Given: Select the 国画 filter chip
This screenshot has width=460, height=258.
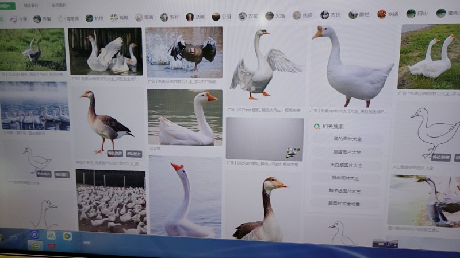Looking at the screenshot, I should pyautogui.click(x=144, y=18).
